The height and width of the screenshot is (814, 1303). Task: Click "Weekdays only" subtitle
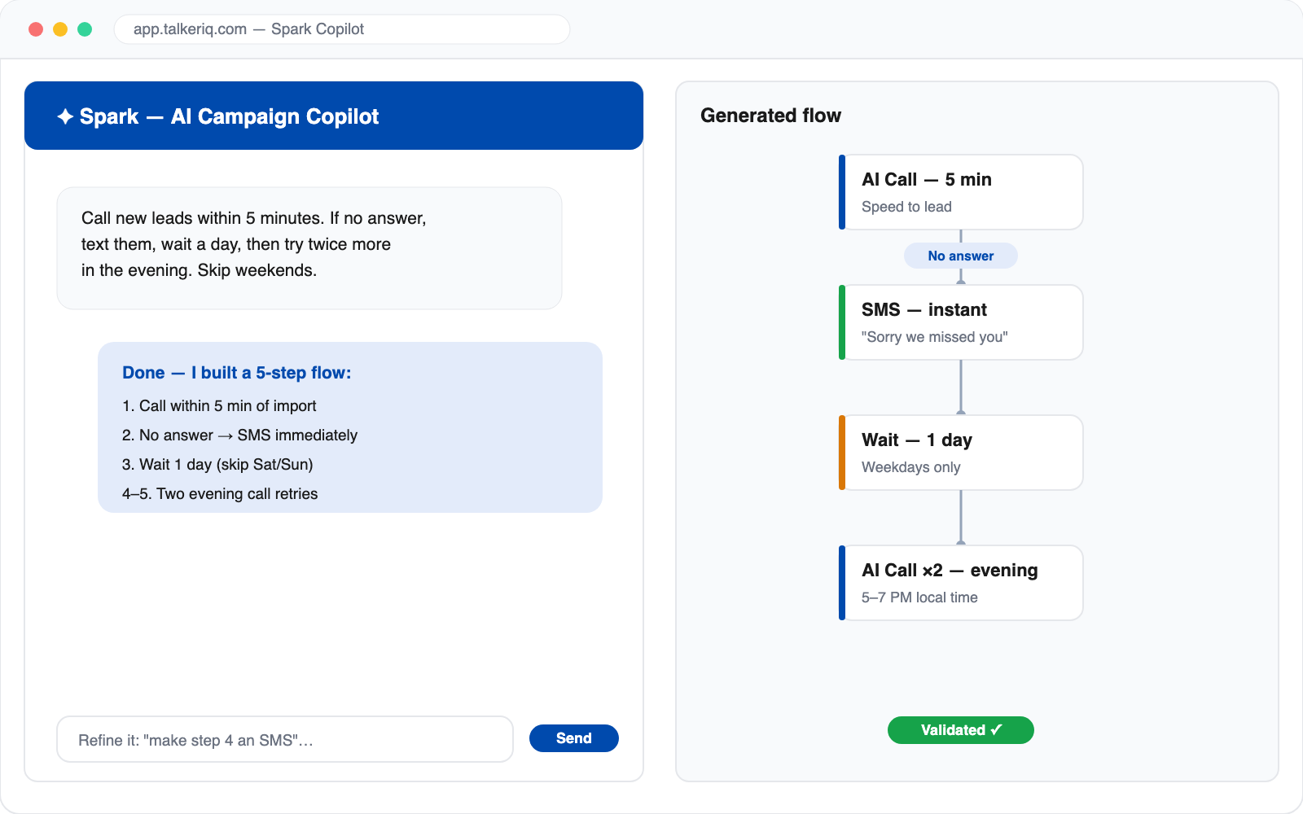point(910,467)
